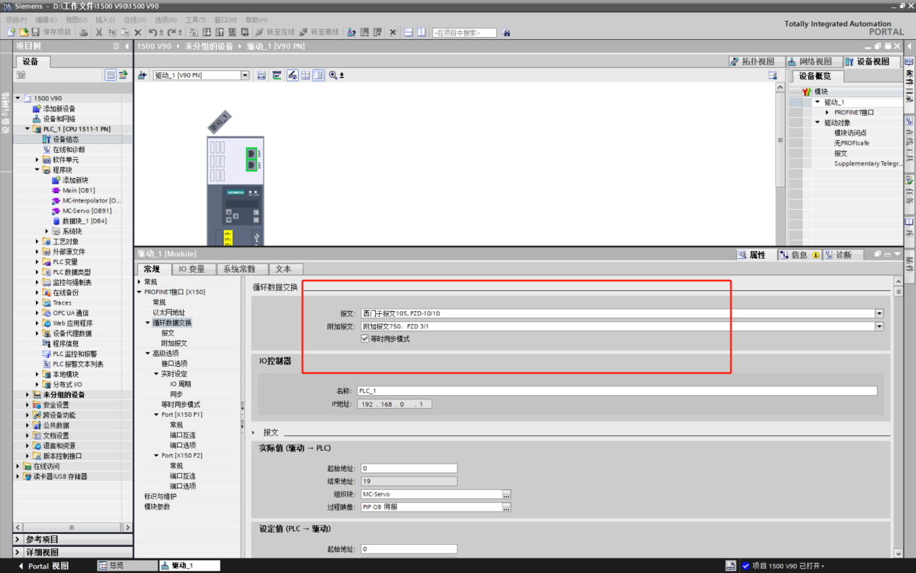Click the Main [OB1] block icon

point(56,190)
